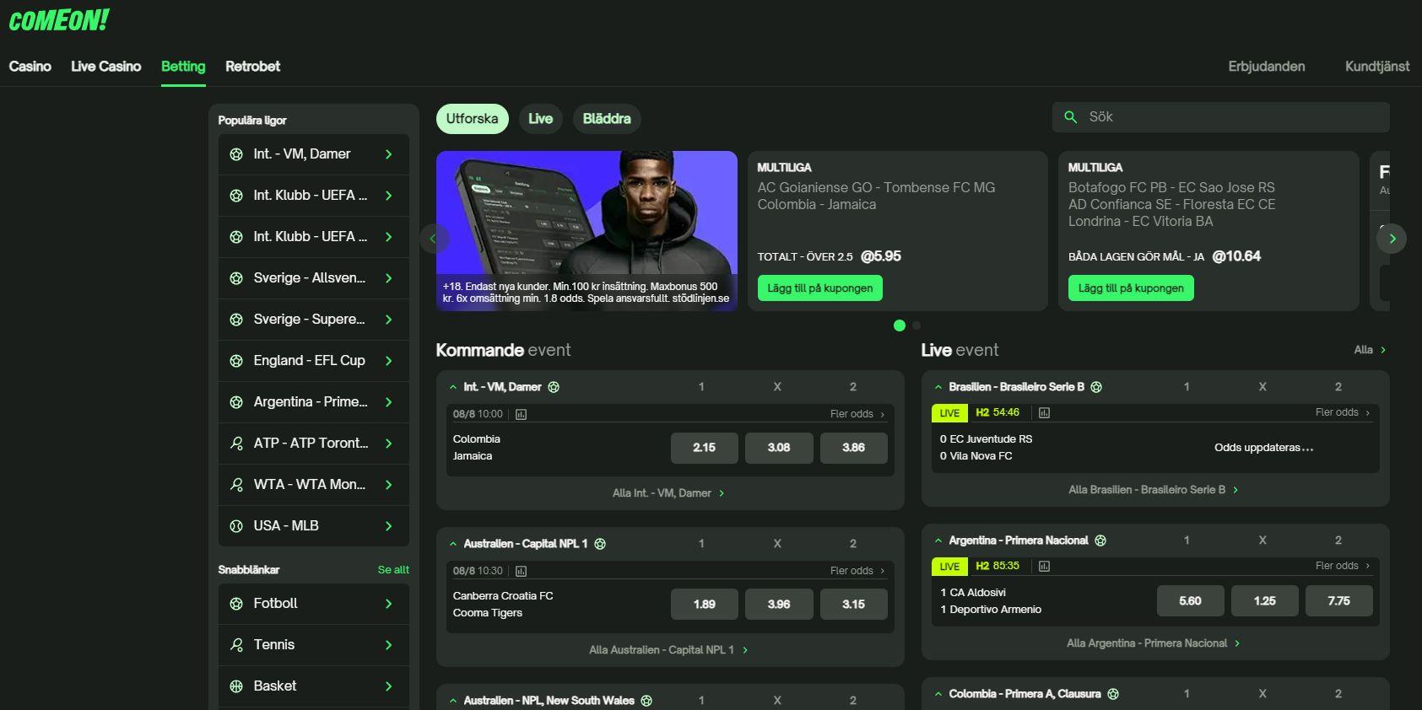Add Totalt Över 2.5 multi to coupon

coord(819,288)
